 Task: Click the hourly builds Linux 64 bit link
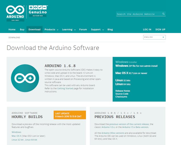point(31,140)
